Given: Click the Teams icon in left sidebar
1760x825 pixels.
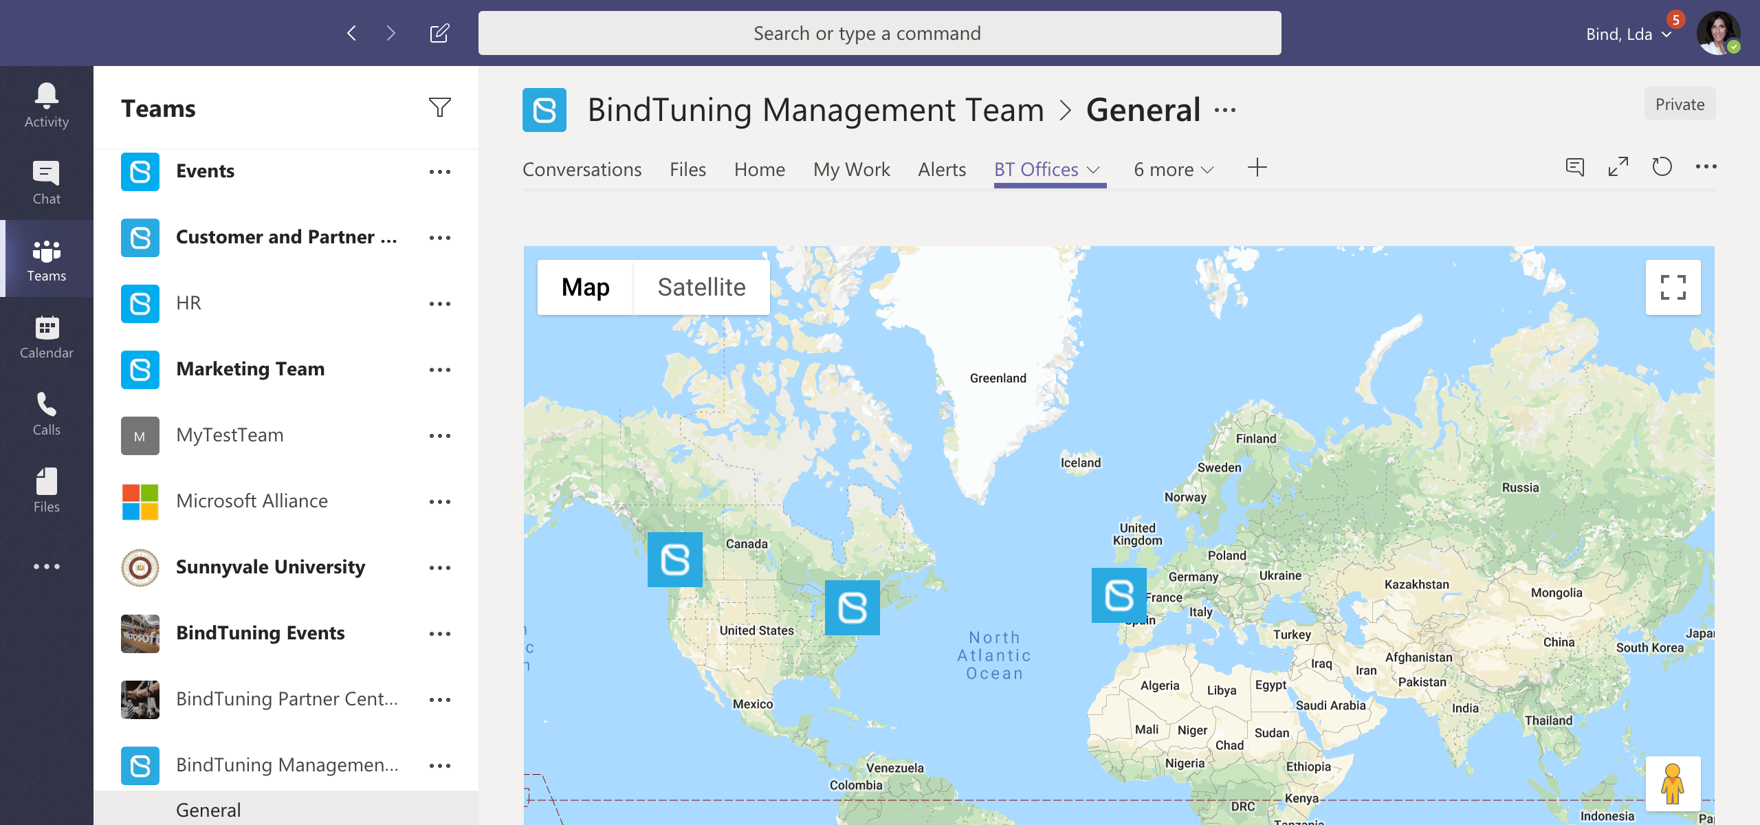Looking at the screenshot, I should pyautogui.click(x=46, y=261).
